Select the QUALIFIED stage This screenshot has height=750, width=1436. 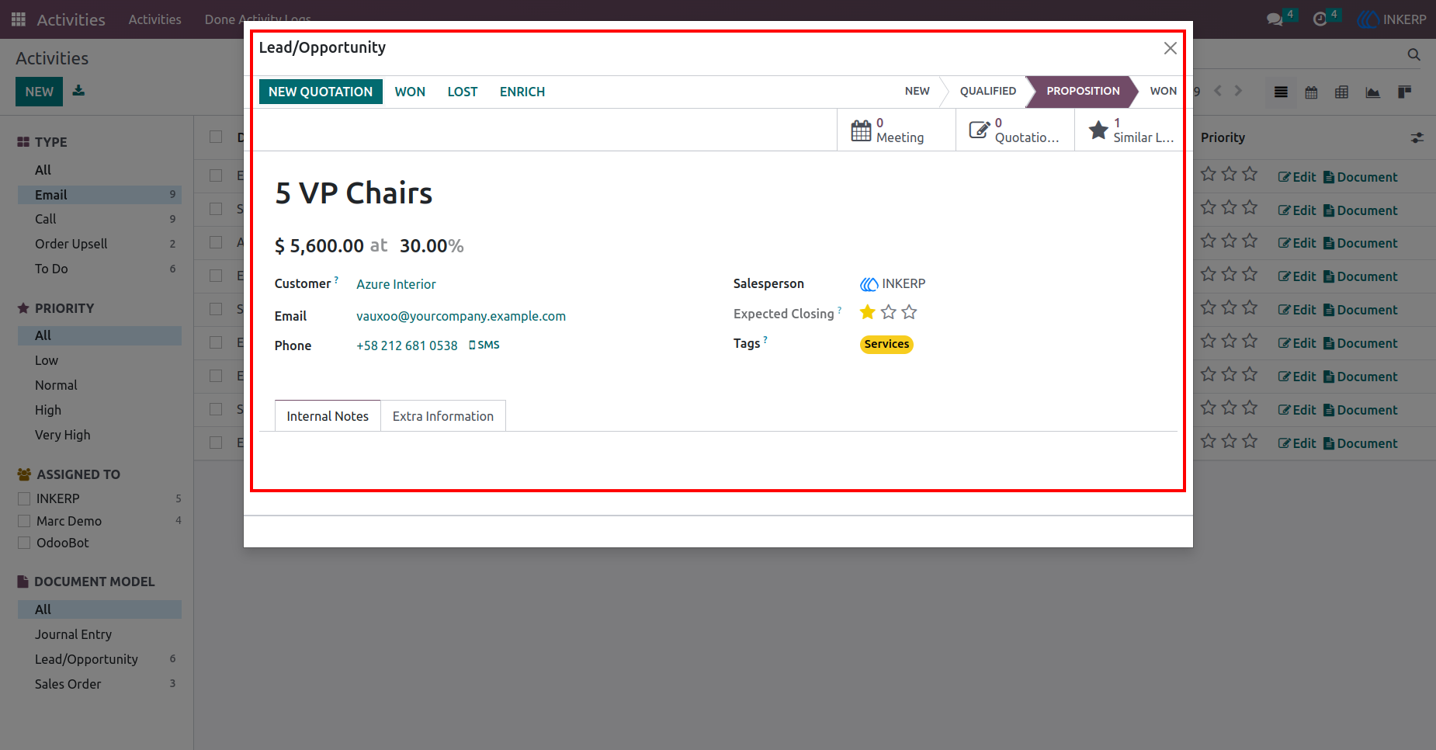[987, 91]
